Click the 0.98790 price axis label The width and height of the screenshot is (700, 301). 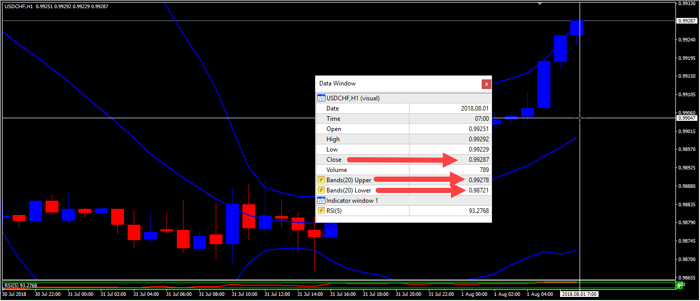687,222
